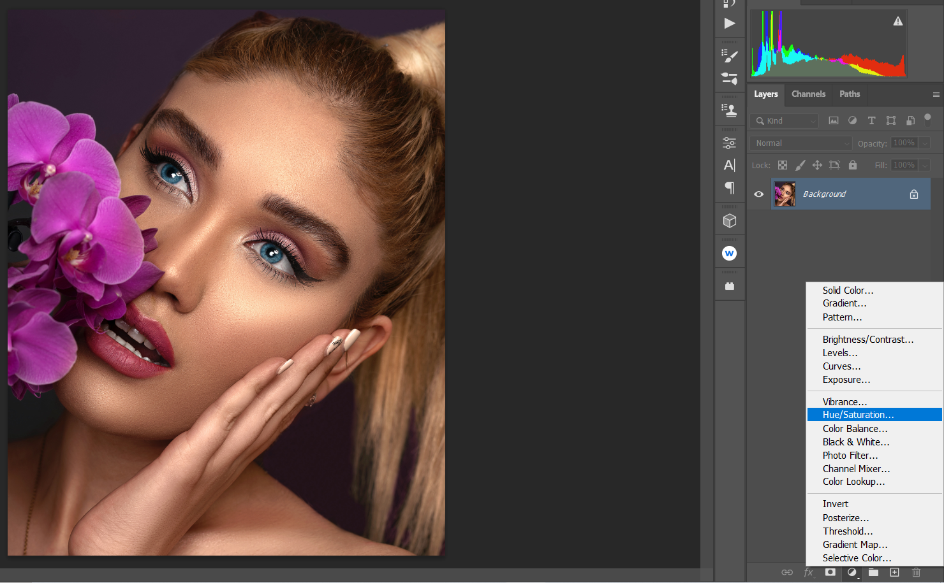Select Curves adjustment from the menu
The image size is (944, 583).
(x=841, y=366)
